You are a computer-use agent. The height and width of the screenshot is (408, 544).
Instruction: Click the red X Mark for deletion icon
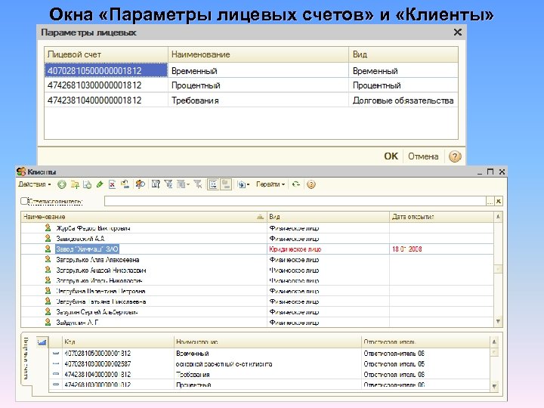pyautogui.click(x=112, y=184)
